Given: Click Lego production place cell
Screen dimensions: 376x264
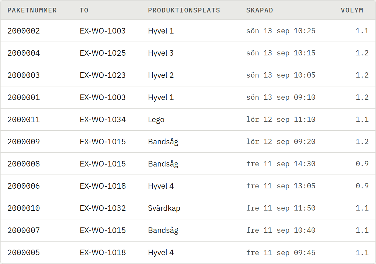Looking at the screenshot, I should [156, 119].
